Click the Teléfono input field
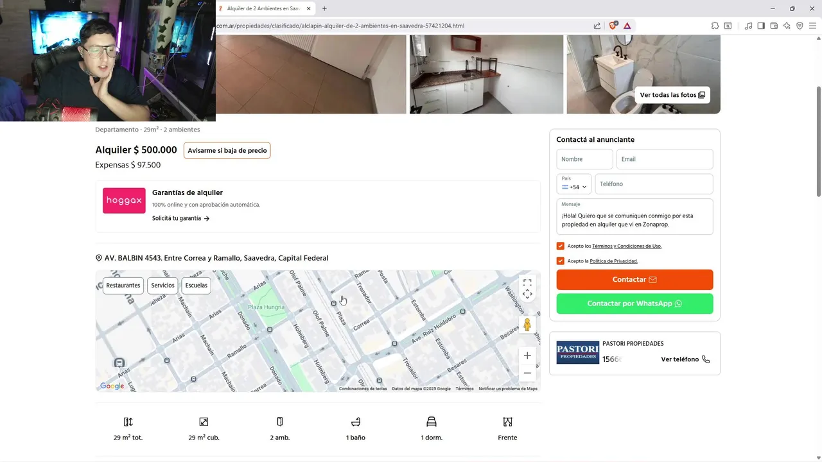This screenshot has width=822, height=462. click(654, 184)
